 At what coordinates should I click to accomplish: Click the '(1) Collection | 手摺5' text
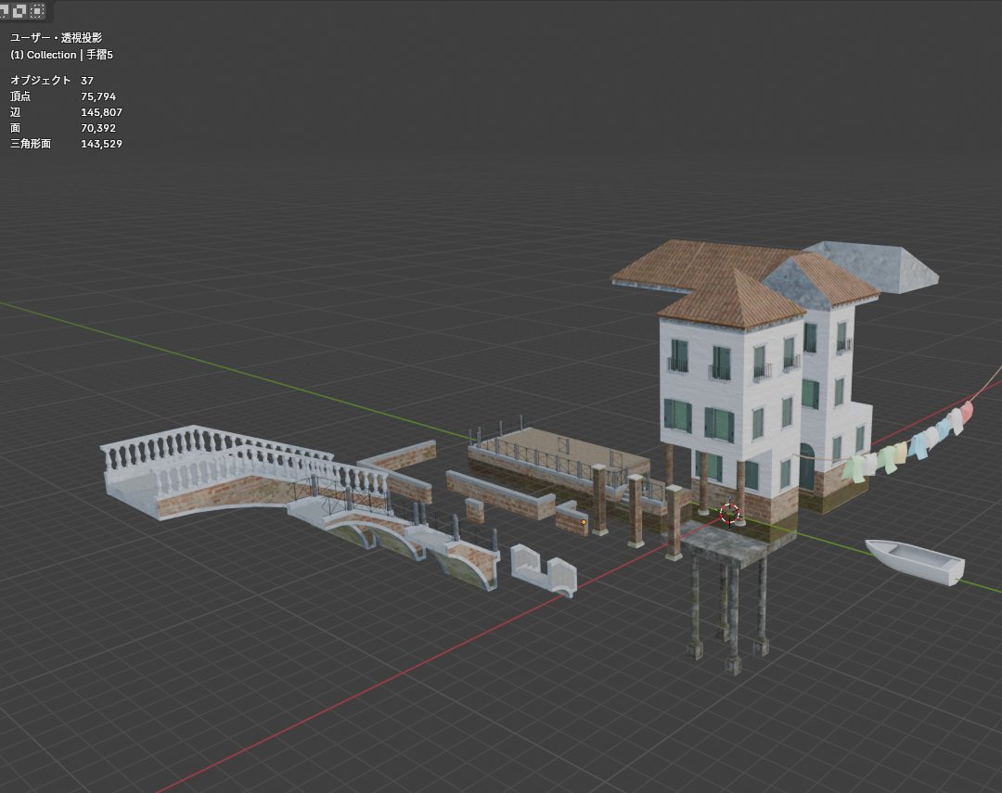point(61,55)
